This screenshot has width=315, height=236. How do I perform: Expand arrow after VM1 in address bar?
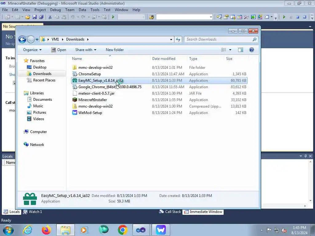(62, 39)
